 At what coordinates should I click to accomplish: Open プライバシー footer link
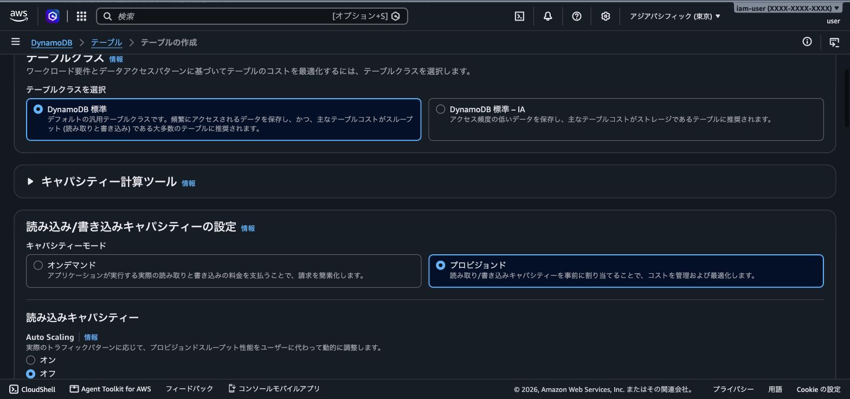tap(733, 389)
